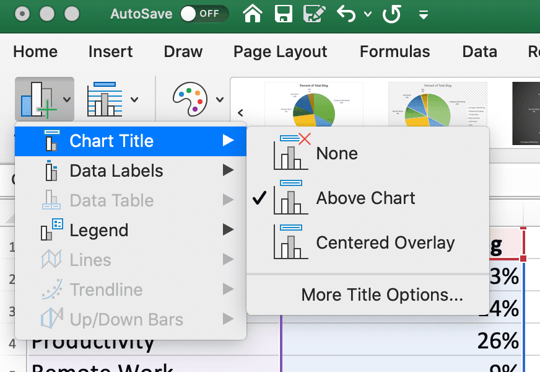Uncheck the Above Chart title option
This screenshot has width=540, height=372.
pos(365,198)
